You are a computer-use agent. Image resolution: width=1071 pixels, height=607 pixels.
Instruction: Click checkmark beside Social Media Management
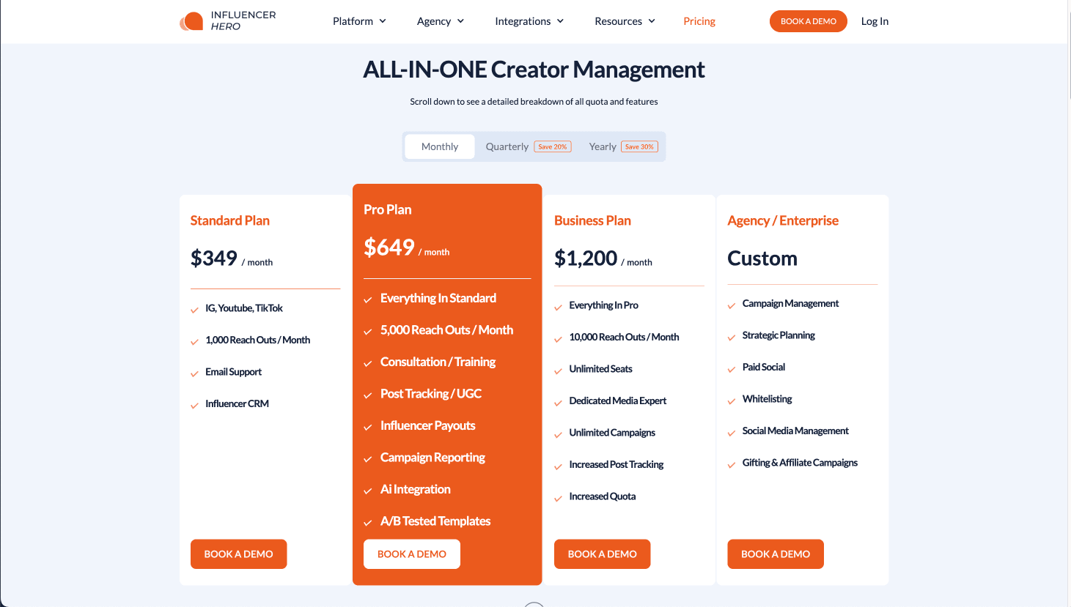[x=731, y=433]
